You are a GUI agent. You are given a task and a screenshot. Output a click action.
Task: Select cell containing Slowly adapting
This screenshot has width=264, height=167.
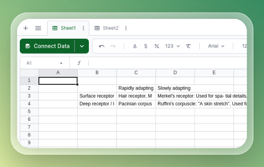(175, 88)
